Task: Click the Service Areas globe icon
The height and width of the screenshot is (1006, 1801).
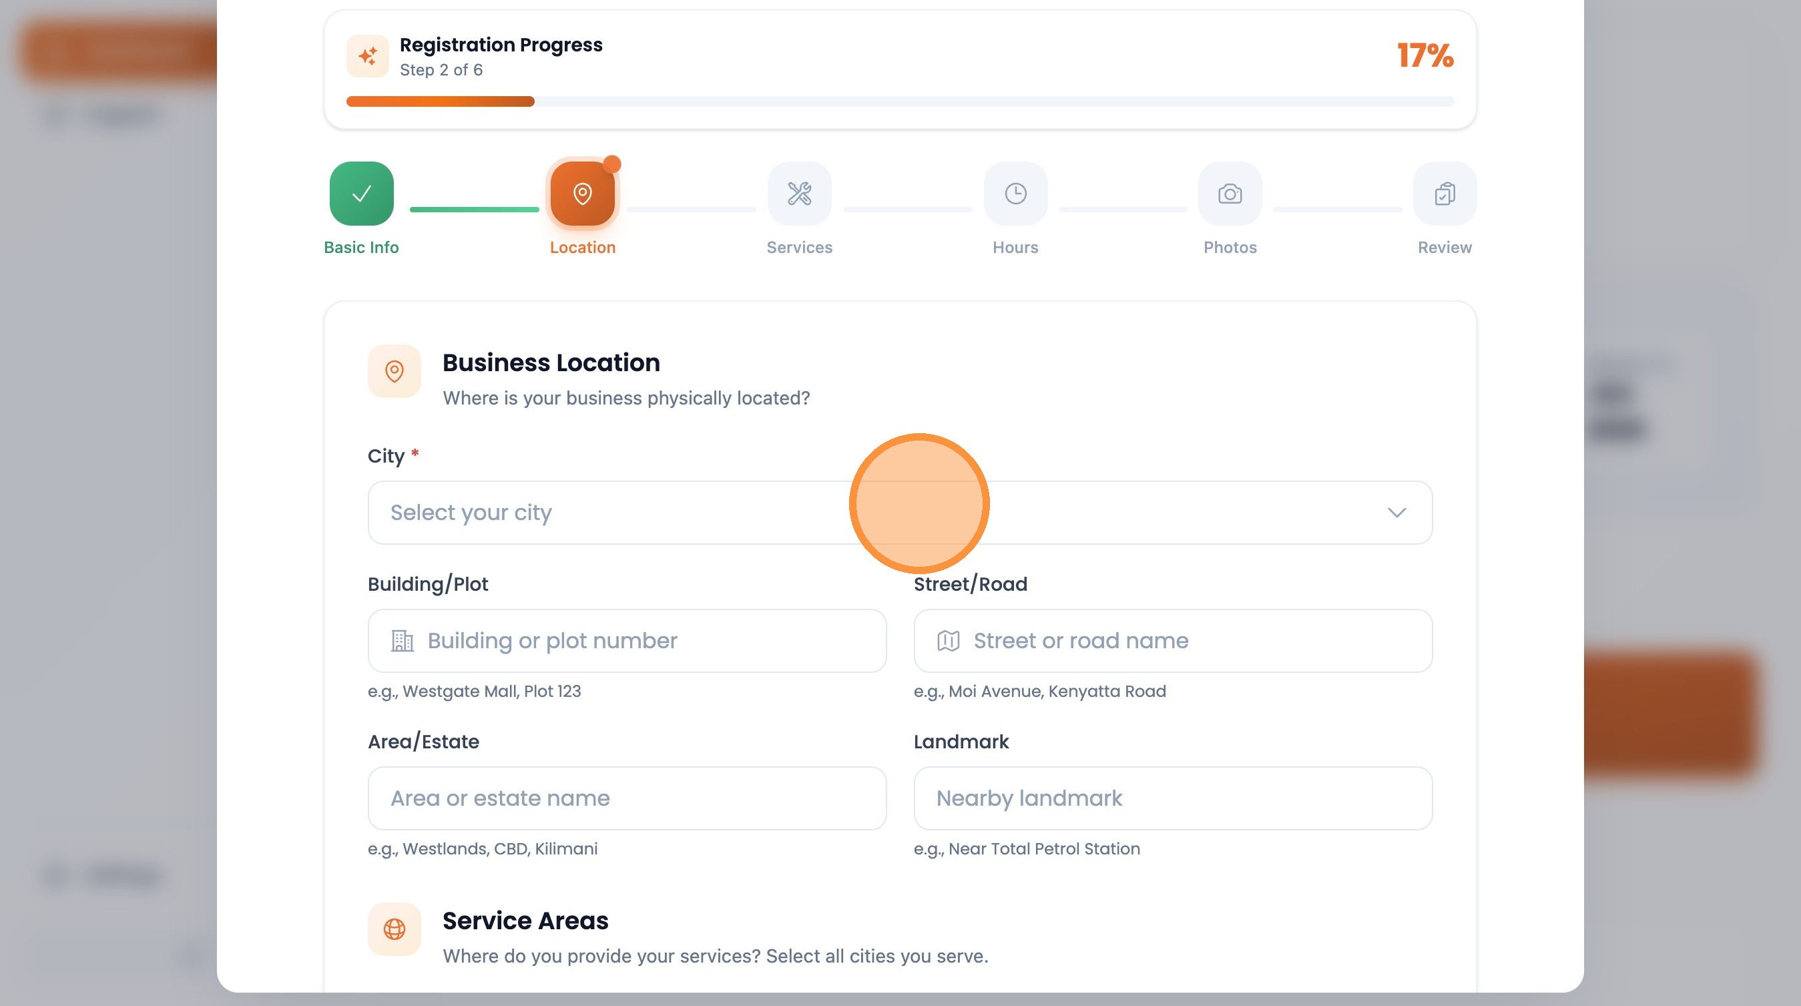Action: [395, 929]
